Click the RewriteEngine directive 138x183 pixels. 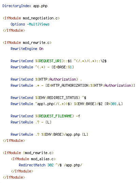pyautogui.click(x=24, y=49)
